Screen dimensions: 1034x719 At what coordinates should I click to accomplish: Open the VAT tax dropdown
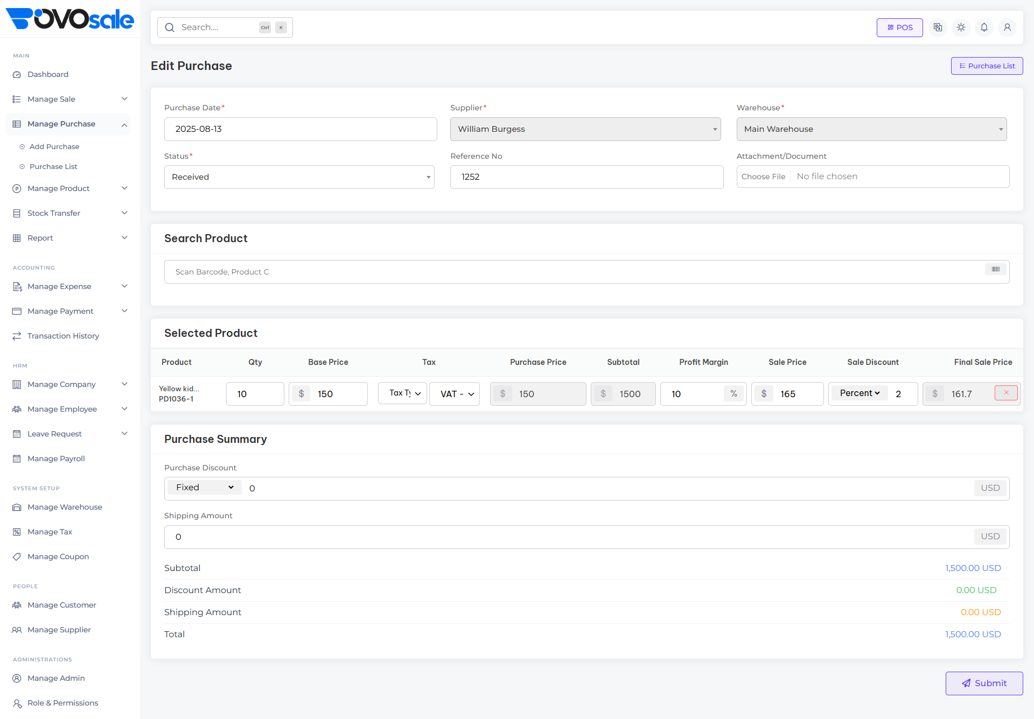pyautogui.click(x=455, y=394)
